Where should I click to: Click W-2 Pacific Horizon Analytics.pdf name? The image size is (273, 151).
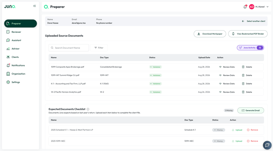point(66,92)
